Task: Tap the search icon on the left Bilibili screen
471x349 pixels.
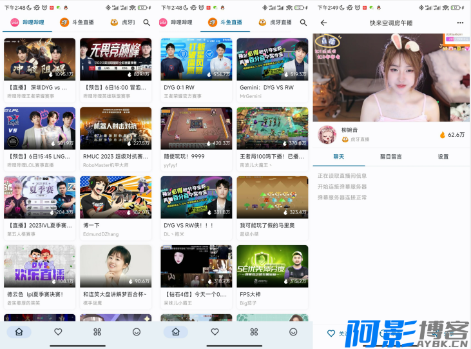Action: point(147,23)
